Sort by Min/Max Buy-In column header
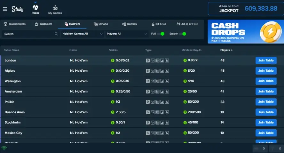The width and height of the screenshot is (284, 153). click(192, 50)
